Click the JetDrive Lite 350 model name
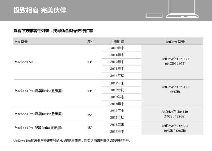 [x=175, y=112]
